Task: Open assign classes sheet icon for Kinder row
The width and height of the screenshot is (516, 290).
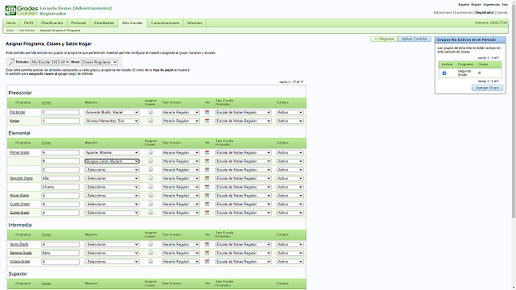Action: 151,121
